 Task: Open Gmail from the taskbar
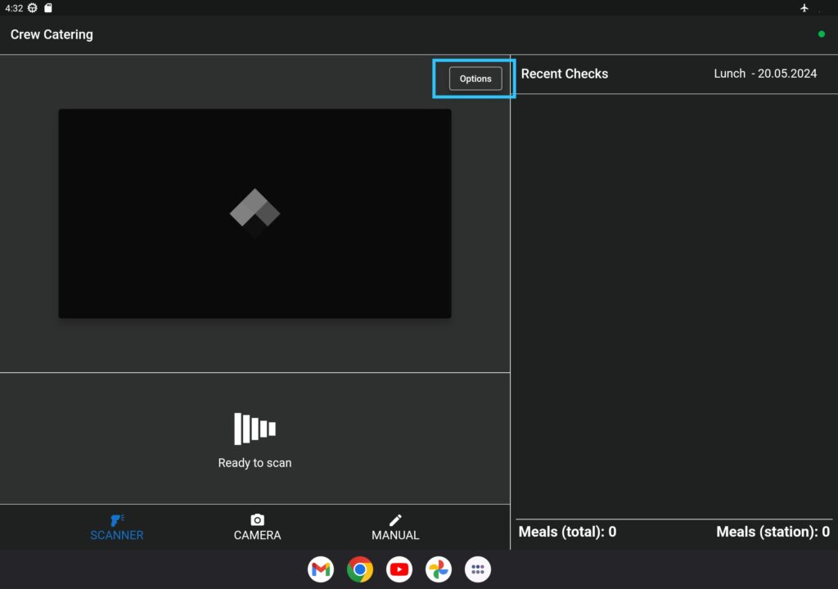(x=321, y=569)
